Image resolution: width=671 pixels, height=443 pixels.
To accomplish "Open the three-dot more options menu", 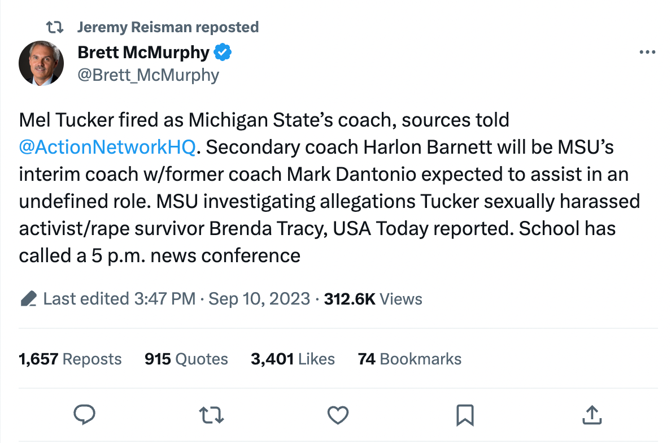I will [647, 53].
